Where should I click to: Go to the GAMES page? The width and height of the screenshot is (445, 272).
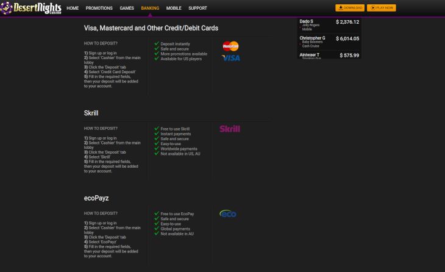(x=127, y=9)
